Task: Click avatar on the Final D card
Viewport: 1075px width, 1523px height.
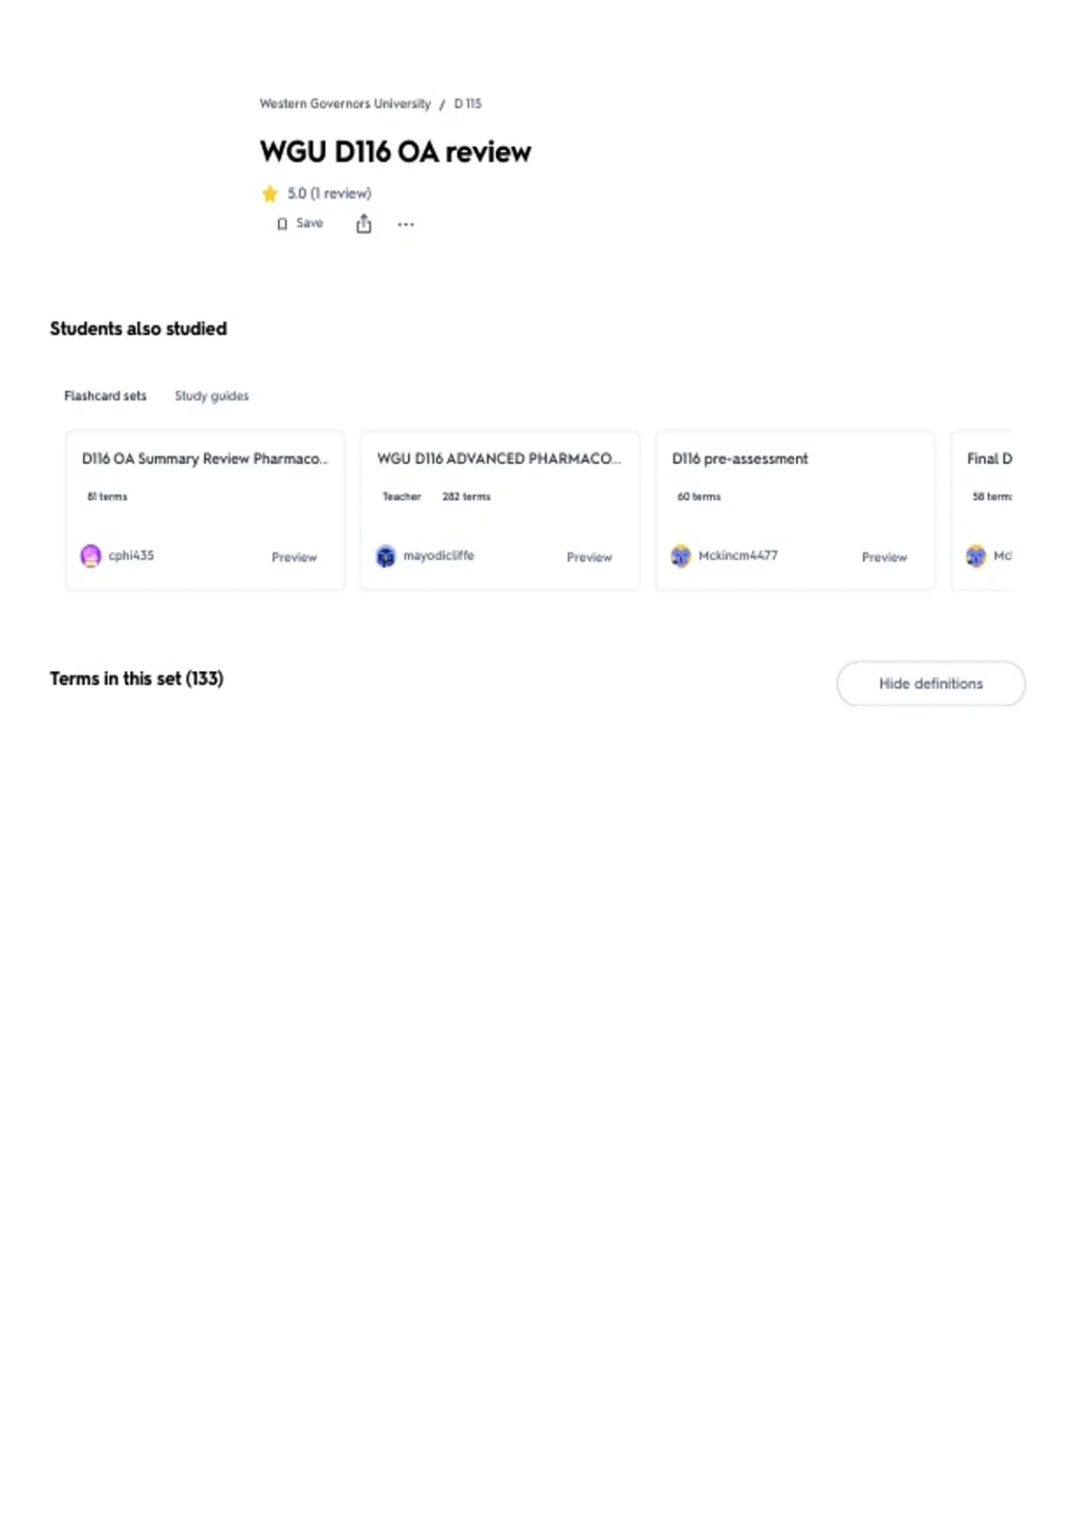Action: tap(976, 556)
